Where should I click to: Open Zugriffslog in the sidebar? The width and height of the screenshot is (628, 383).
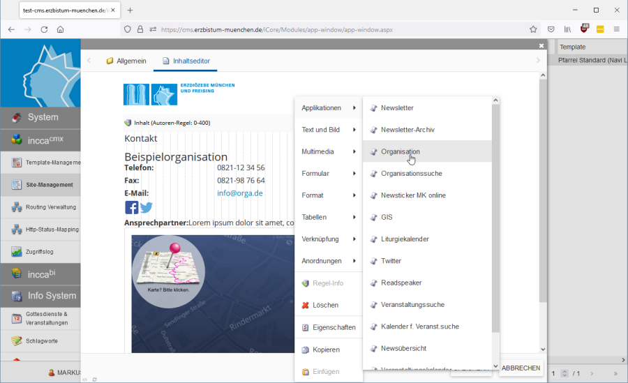(40, 252)
